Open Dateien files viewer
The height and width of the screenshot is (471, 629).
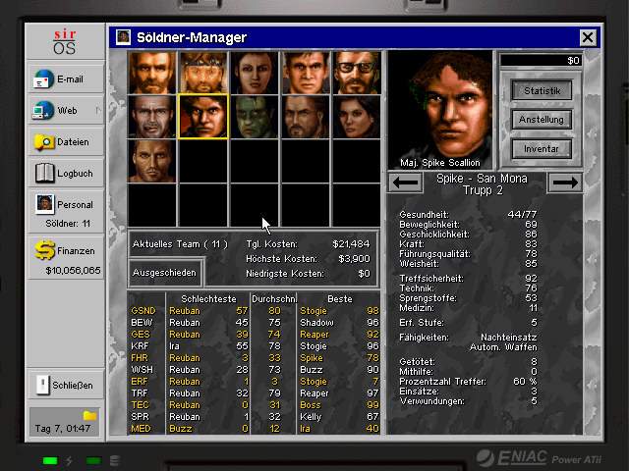[x=66, y=141]
